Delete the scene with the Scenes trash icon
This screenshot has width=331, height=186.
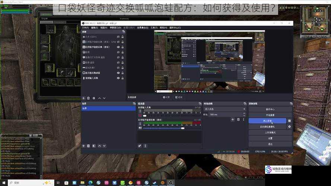click(89, 146)
